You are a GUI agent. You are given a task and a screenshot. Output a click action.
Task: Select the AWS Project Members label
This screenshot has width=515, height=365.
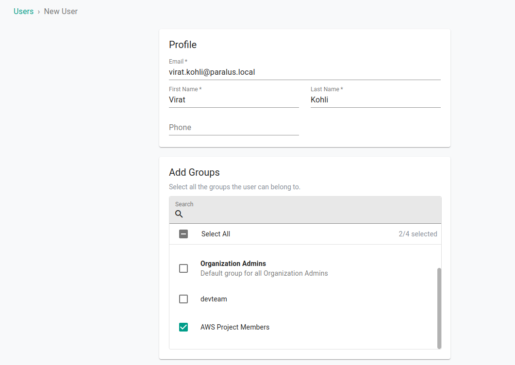click(235, 327)
